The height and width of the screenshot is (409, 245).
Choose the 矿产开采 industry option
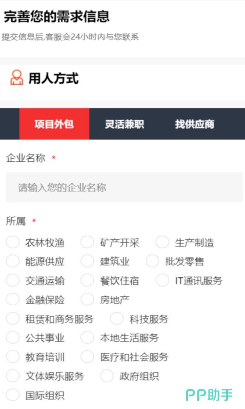[87, 242]
